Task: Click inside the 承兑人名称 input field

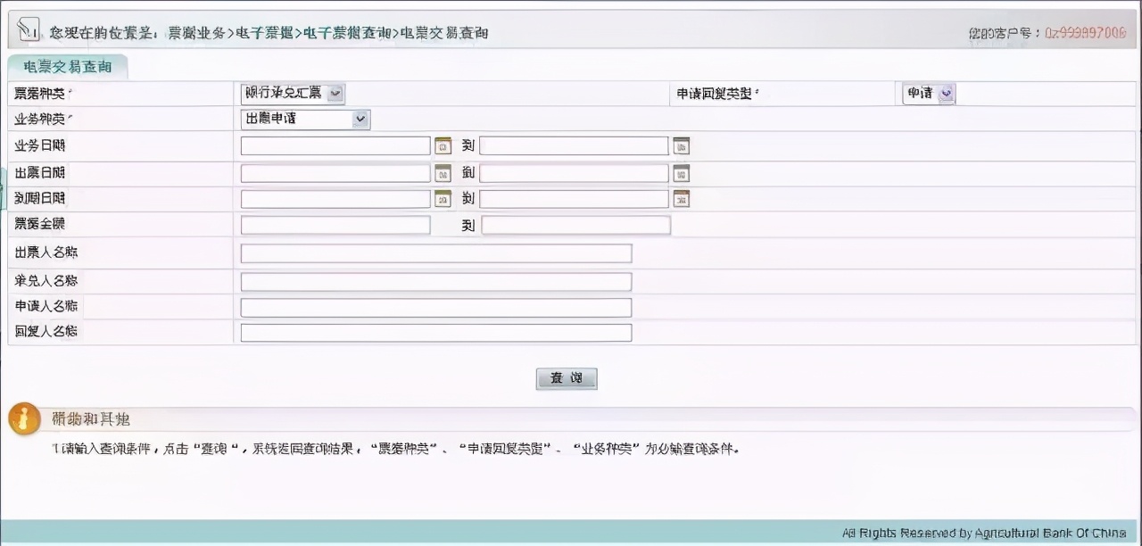Action: (x=435, y=279)
